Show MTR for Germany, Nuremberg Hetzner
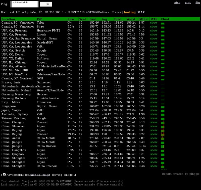Screen dimensions: 201x190 click(154, 94)
